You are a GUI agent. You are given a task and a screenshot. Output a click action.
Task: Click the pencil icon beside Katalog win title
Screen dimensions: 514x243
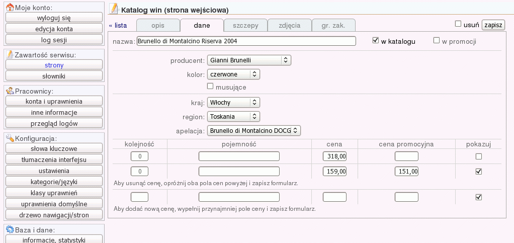pos(114,9)
